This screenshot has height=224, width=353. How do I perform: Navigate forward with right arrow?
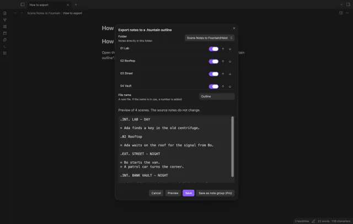[x=22, y=13]
